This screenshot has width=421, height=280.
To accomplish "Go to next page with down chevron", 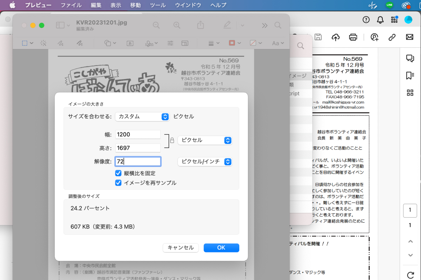I will [x=410, y=255].
